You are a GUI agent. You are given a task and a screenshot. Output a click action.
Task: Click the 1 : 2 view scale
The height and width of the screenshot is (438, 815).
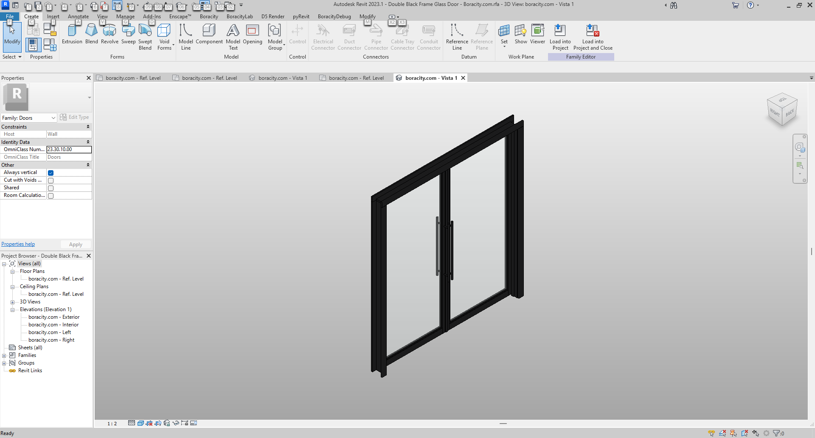112,424
